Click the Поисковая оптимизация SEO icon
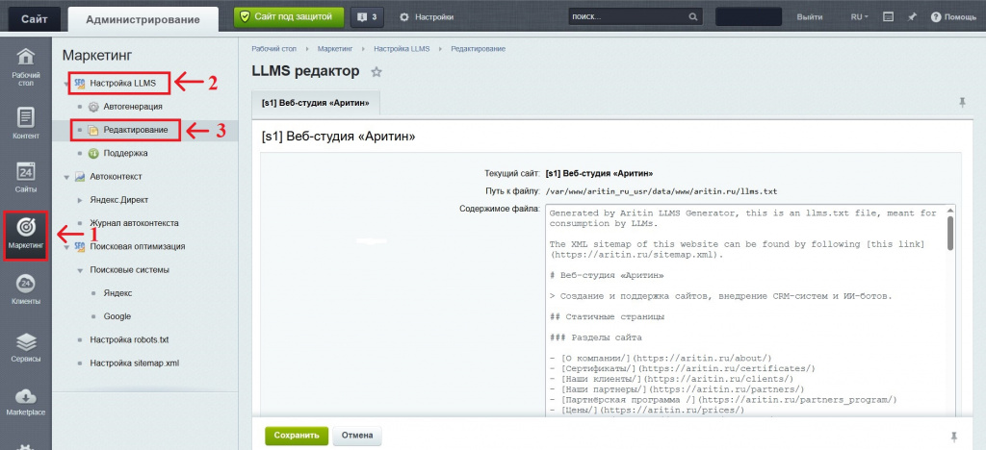The height and width of the screenshot is (450, 986). (80, 247)
